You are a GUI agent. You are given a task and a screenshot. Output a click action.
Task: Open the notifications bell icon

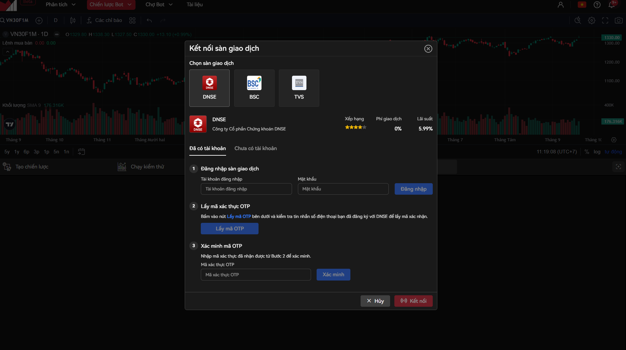pos(612,5)
